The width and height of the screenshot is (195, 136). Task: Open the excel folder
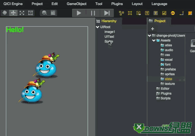click(169, 60)
